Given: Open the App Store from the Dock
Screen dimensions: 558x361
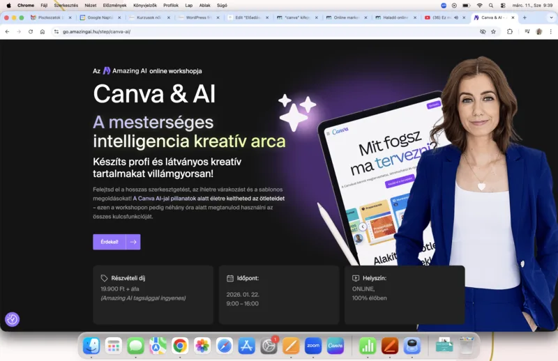Looking at the screenshot, I should pos(247,346).
